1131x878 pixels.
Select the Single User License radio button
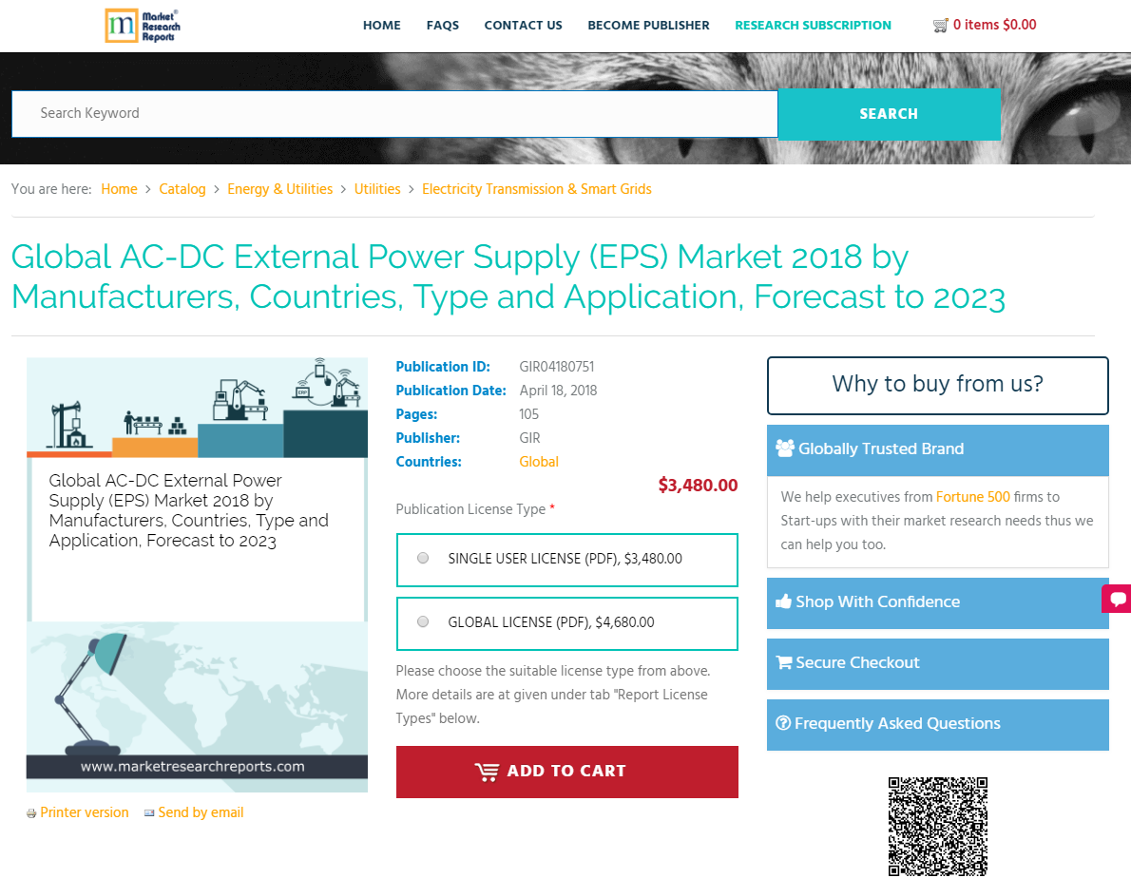(x=422, y=558)
